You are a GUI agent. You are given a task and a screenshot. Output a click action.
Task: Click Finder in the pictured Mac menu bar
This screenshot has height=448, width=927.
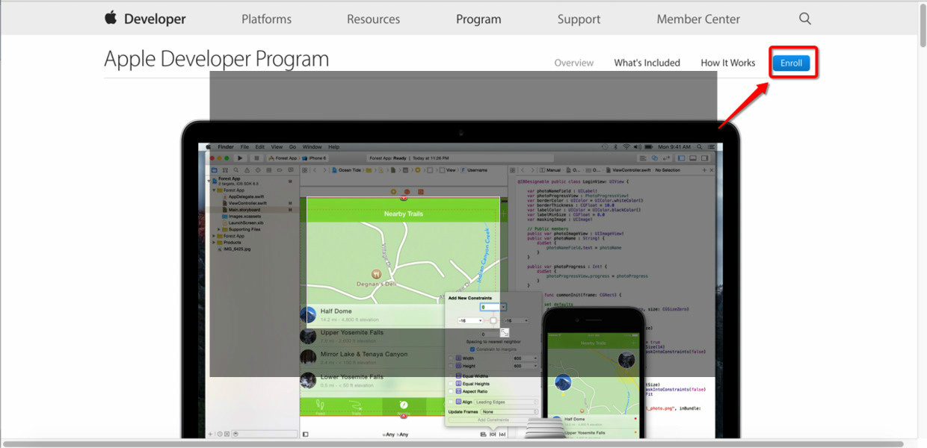click(x=226, y=147)
